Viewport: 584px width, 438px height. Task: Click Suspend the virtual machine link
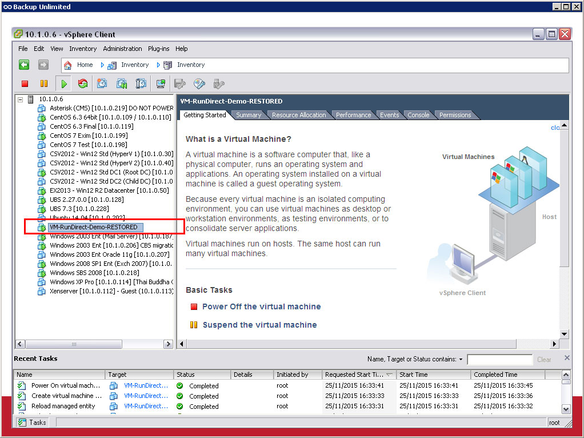click(259, 325)
